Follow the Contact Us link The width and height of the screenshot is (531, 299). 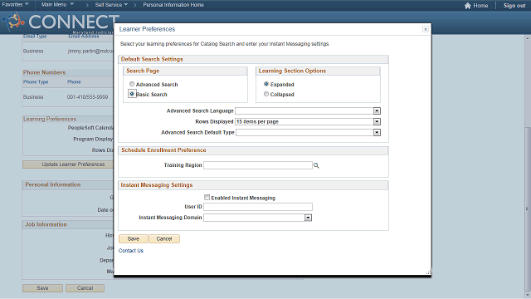pos(131,251)
